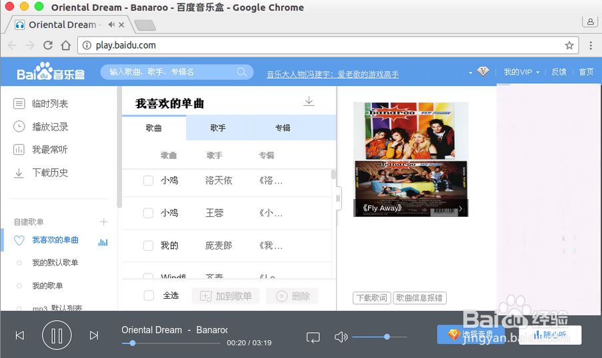Open 我最常听 most played list
This screenshot has height=358, width=602.
(40, 150)
